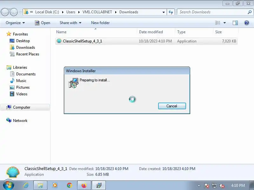Viewport: 254px width, 190px height.
Task: Open Windows Media Player taskbar icon
Action: tap(55, 185)
